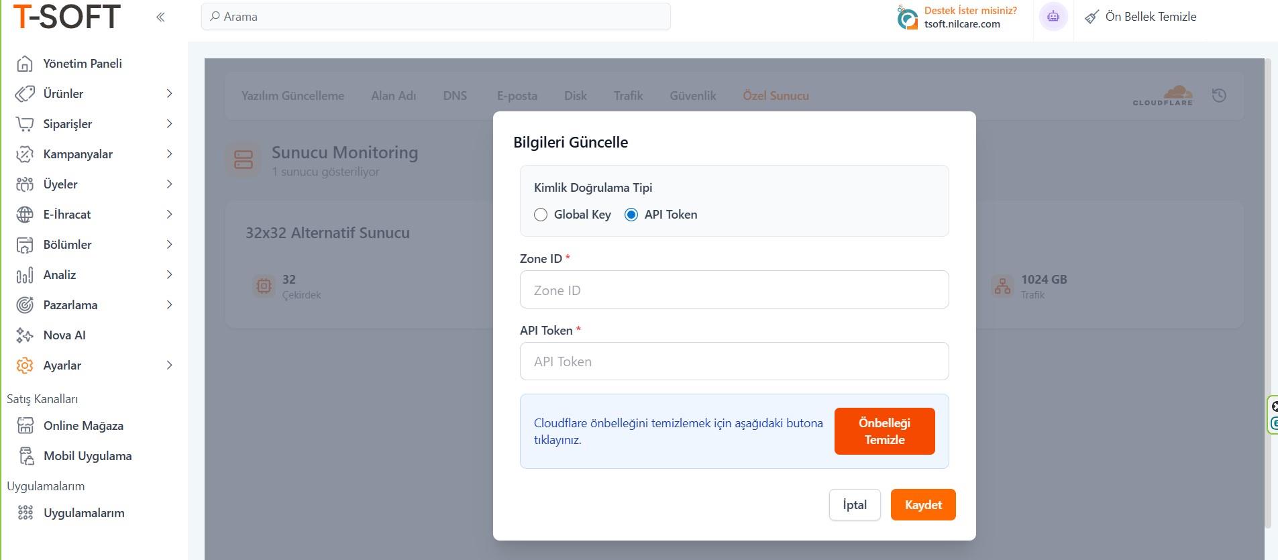Click the page vertical scrollbar
The image size is (1278, 560).
1268,294
